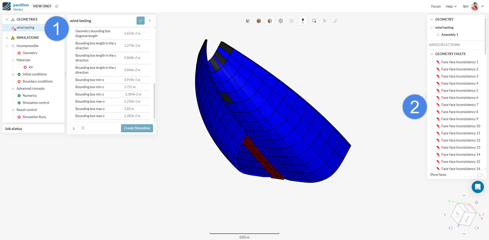Reset view with the home icon
The height and width of the screenshot is (240, 489).
[476, 202]
